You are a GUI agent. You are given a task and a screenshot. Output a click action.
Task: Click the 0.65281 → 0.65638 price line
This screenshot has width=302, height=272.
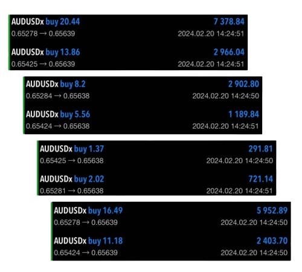[x=72, y=191]
